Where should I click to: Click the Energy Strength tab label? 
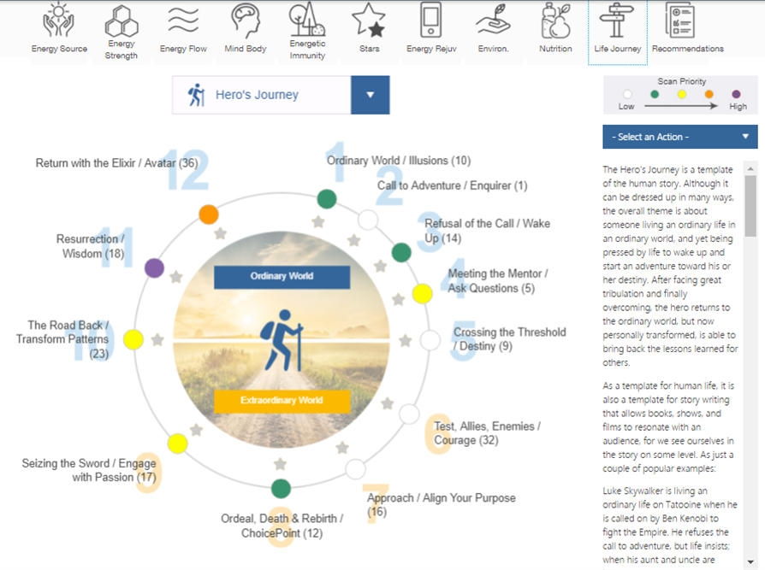tap(122, 50)
